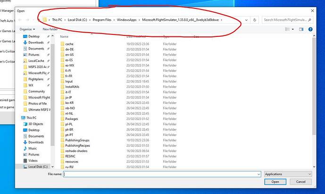Select the nb-NO folder
Screen dimensions: 325x194
pyautogui.click(x=70, y=108)
